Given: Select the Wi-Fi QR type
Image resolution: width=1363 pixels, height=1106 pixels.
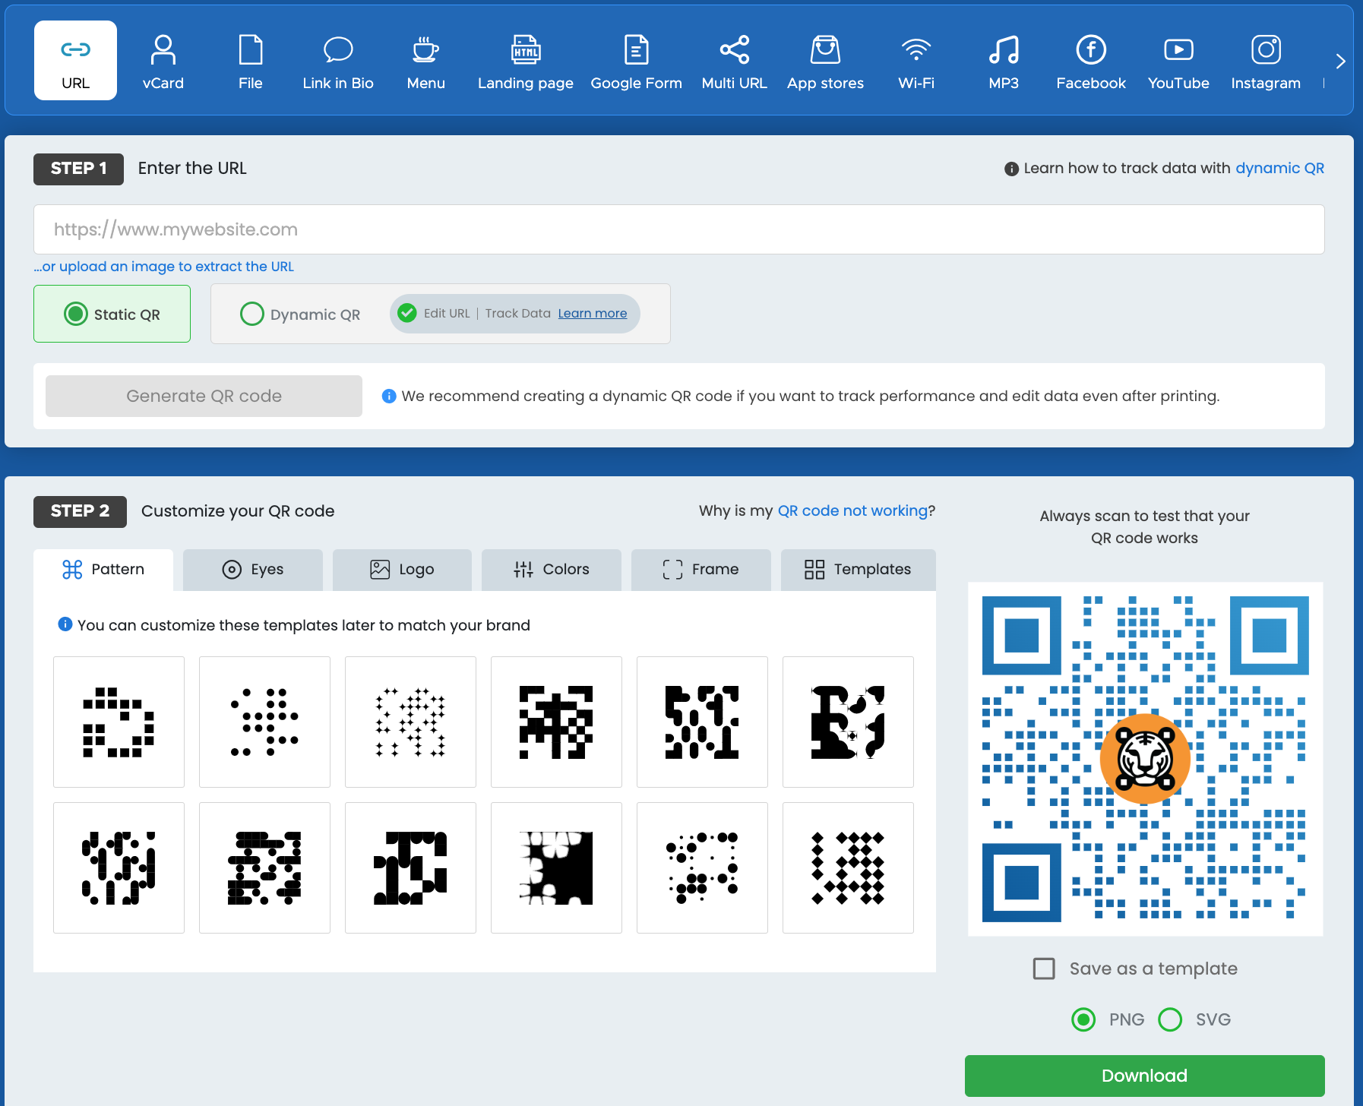Looking at the screenshot, I should click(x=916, y=61).
